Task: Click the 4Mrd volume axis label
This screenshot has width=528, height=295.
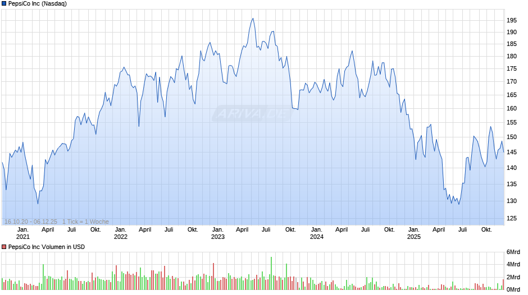Action: click(x=513, y=264)
